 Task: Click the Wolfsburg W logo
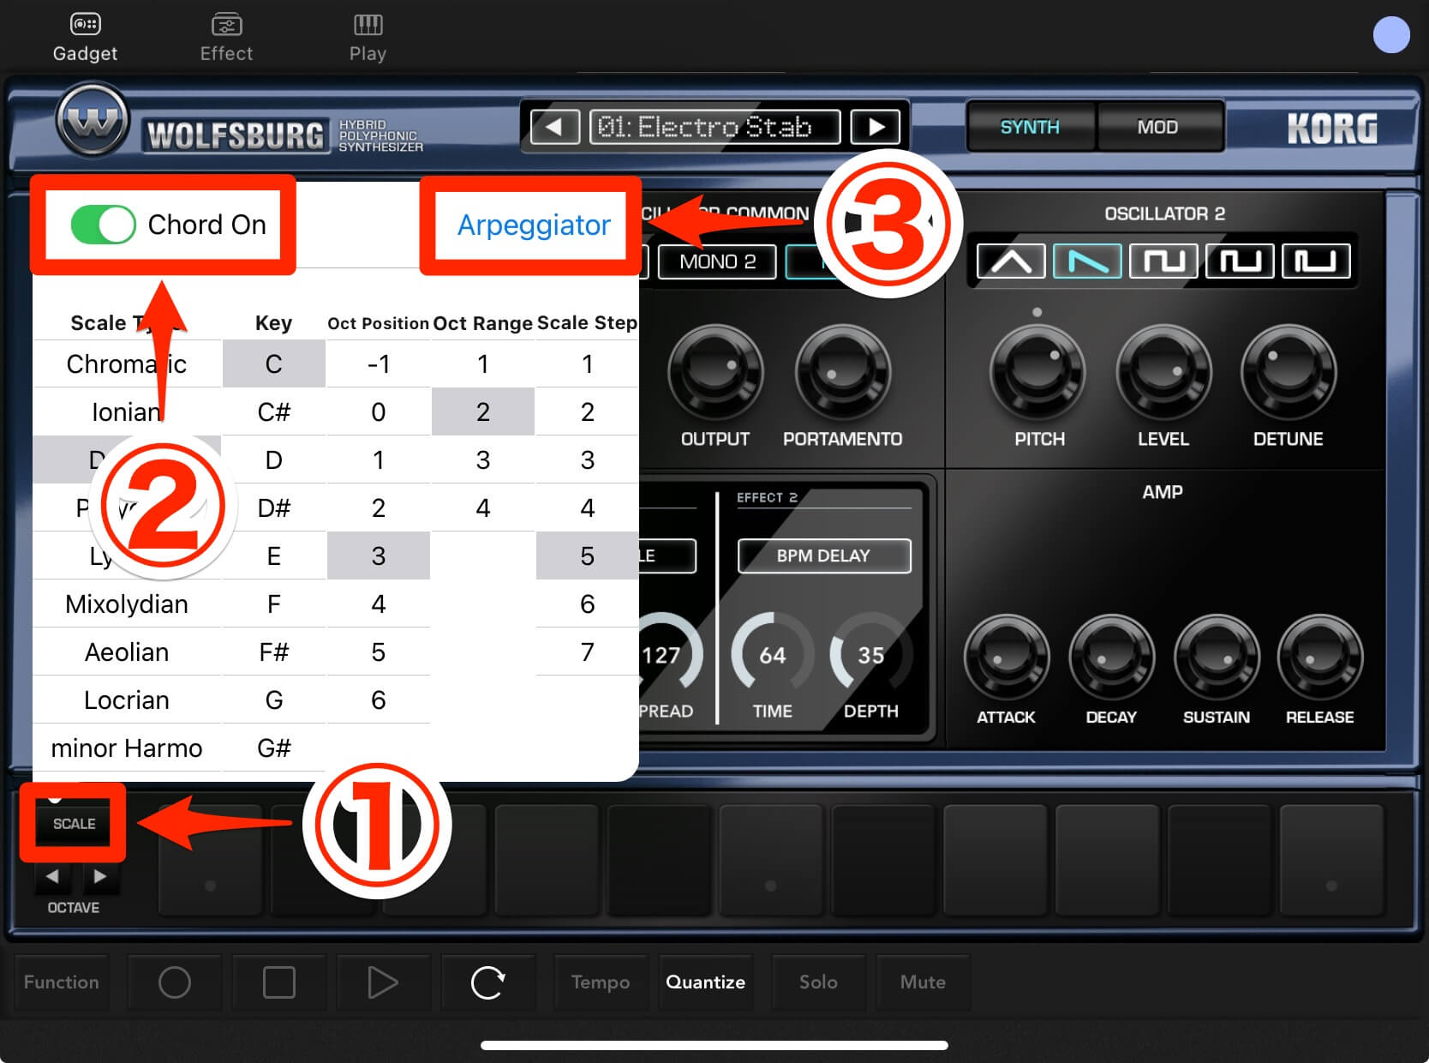(x=93, y=120)
